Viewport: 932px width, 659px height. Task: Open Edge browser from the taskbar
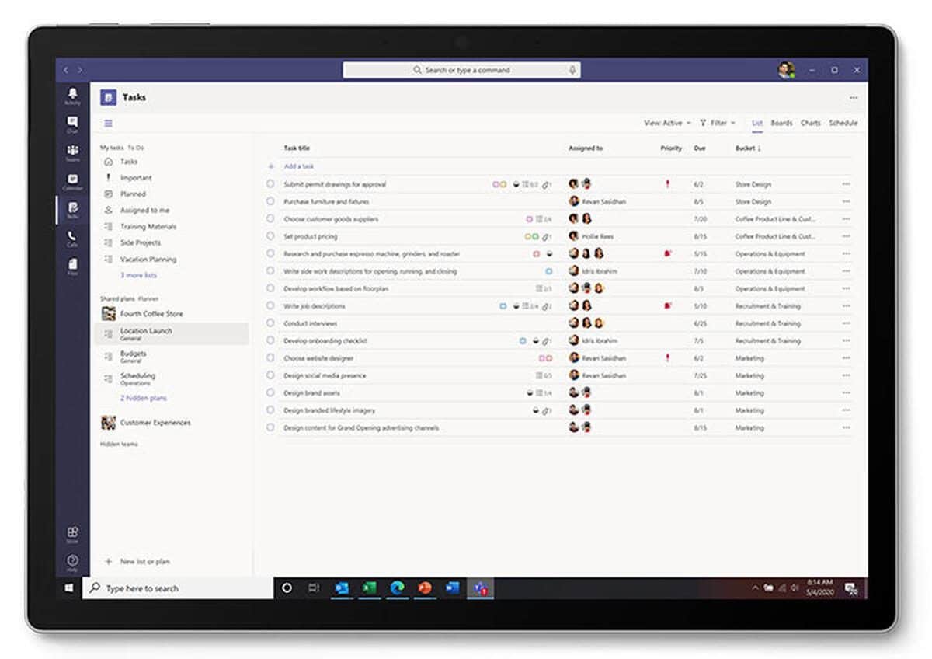point(397,588)
